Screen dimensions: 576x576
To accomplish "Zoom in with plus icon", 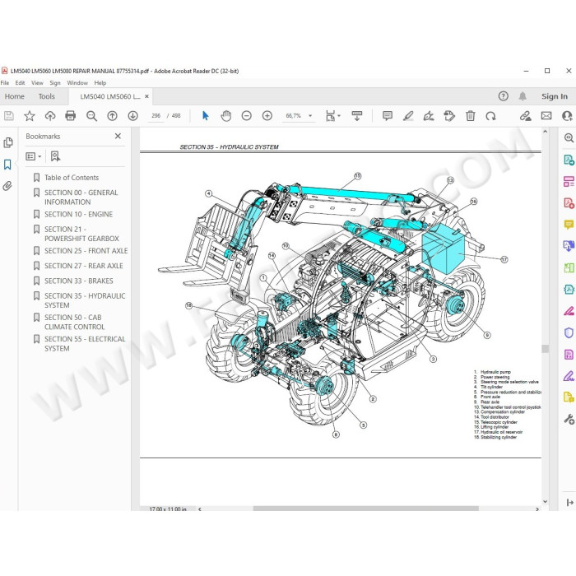I will tap(267, 116).
